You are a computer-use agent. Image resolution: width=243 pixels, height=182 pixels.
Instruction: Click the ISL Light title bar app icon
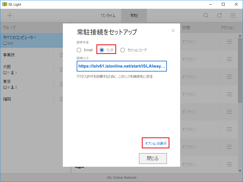point(5,4)
